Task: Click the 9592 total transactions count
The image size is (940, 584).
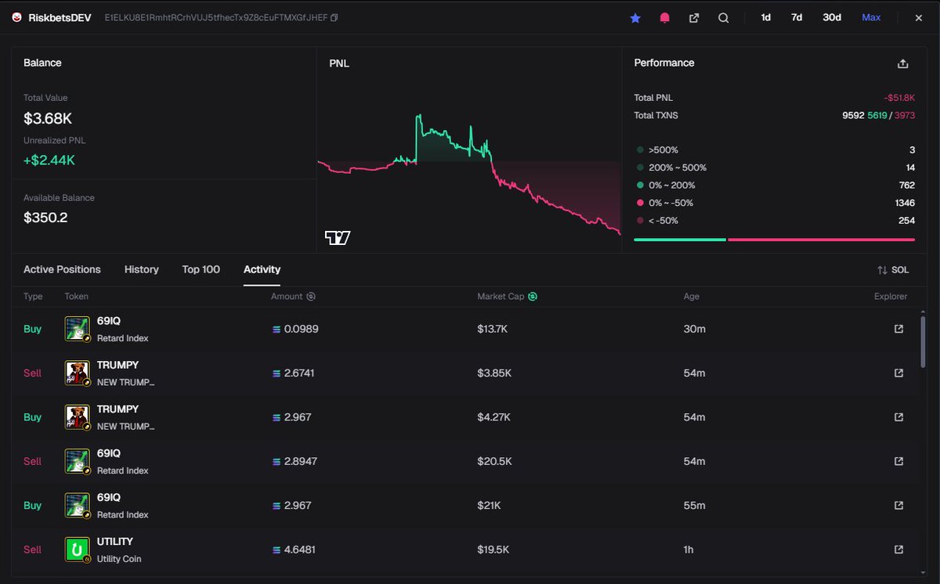Action: pyautogui.click(x=853, y=115)
